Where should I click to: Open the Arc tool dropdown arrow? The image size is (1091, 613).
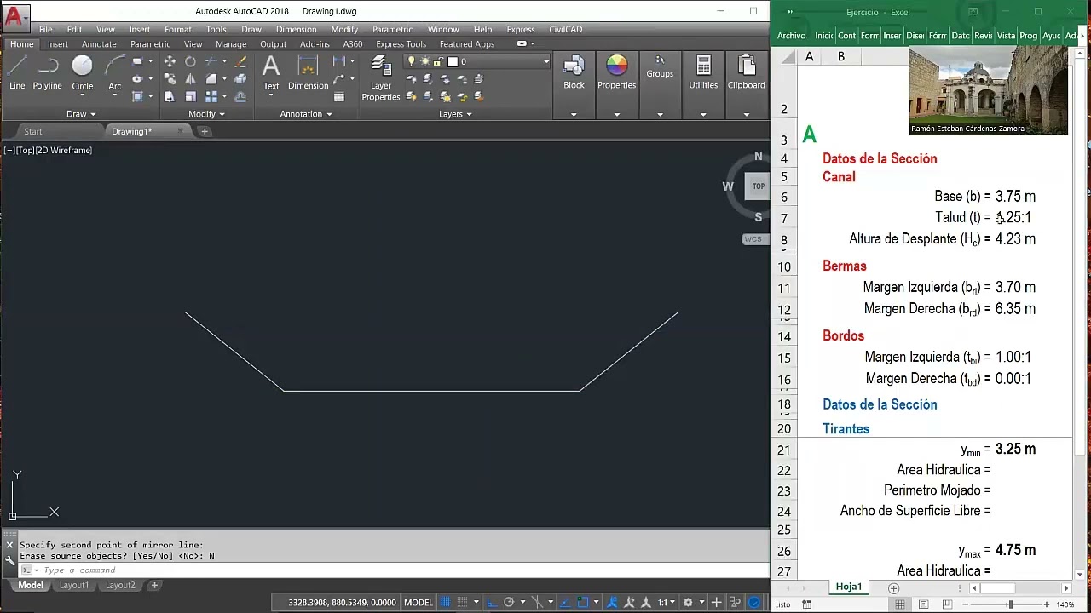[114, 96]
